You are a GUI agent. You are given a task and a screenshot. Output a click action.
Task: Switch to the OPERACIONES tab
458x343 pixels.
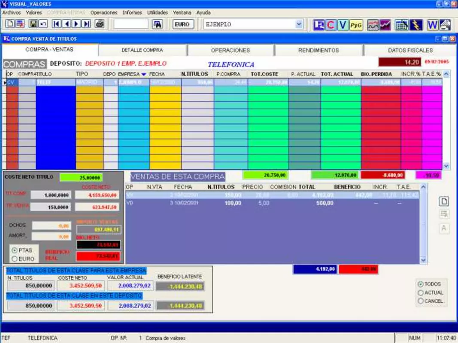tap(231, 50)
